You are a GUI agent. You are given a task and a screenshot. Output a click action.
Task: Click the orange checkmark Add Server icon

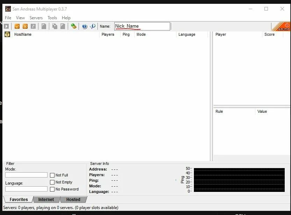(x=17, y=26)
